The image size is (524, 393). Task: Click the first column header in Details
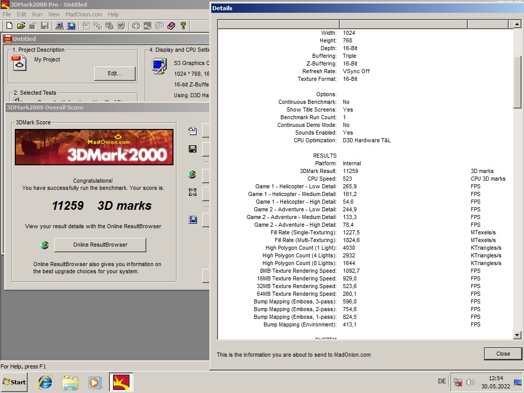point(279,24)
